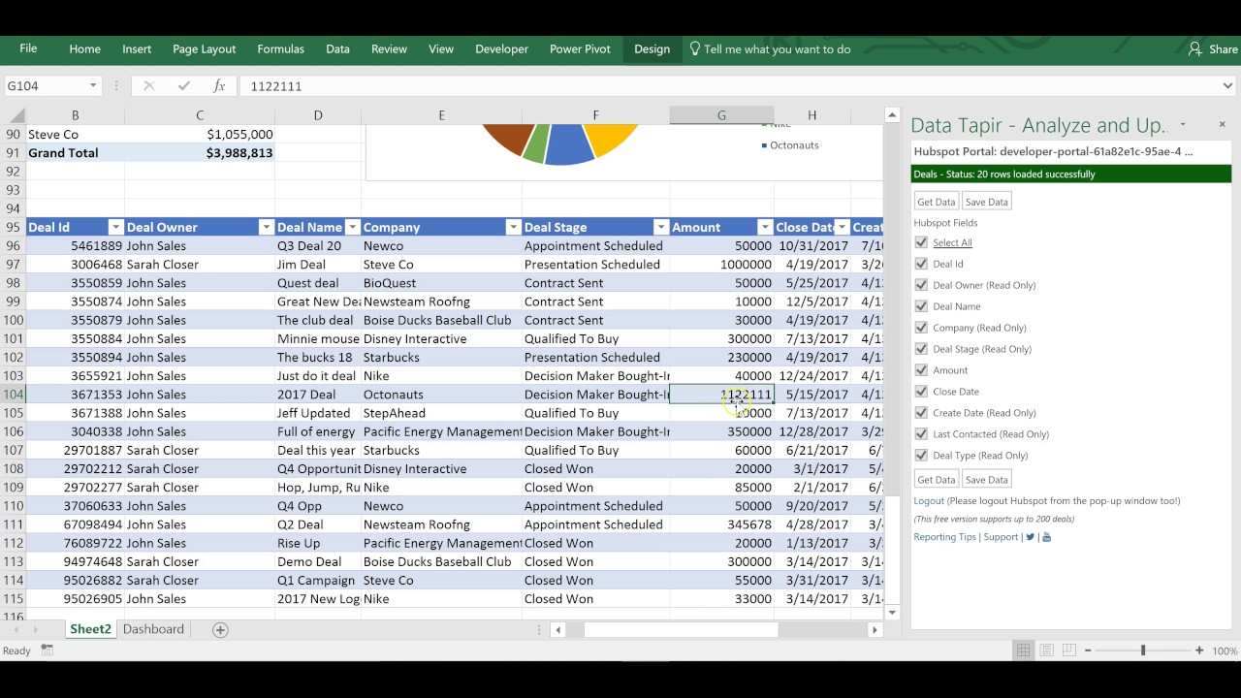Add a new sheet with plus icon
The height and width of the screenshot is (698, 1241).
220,630
